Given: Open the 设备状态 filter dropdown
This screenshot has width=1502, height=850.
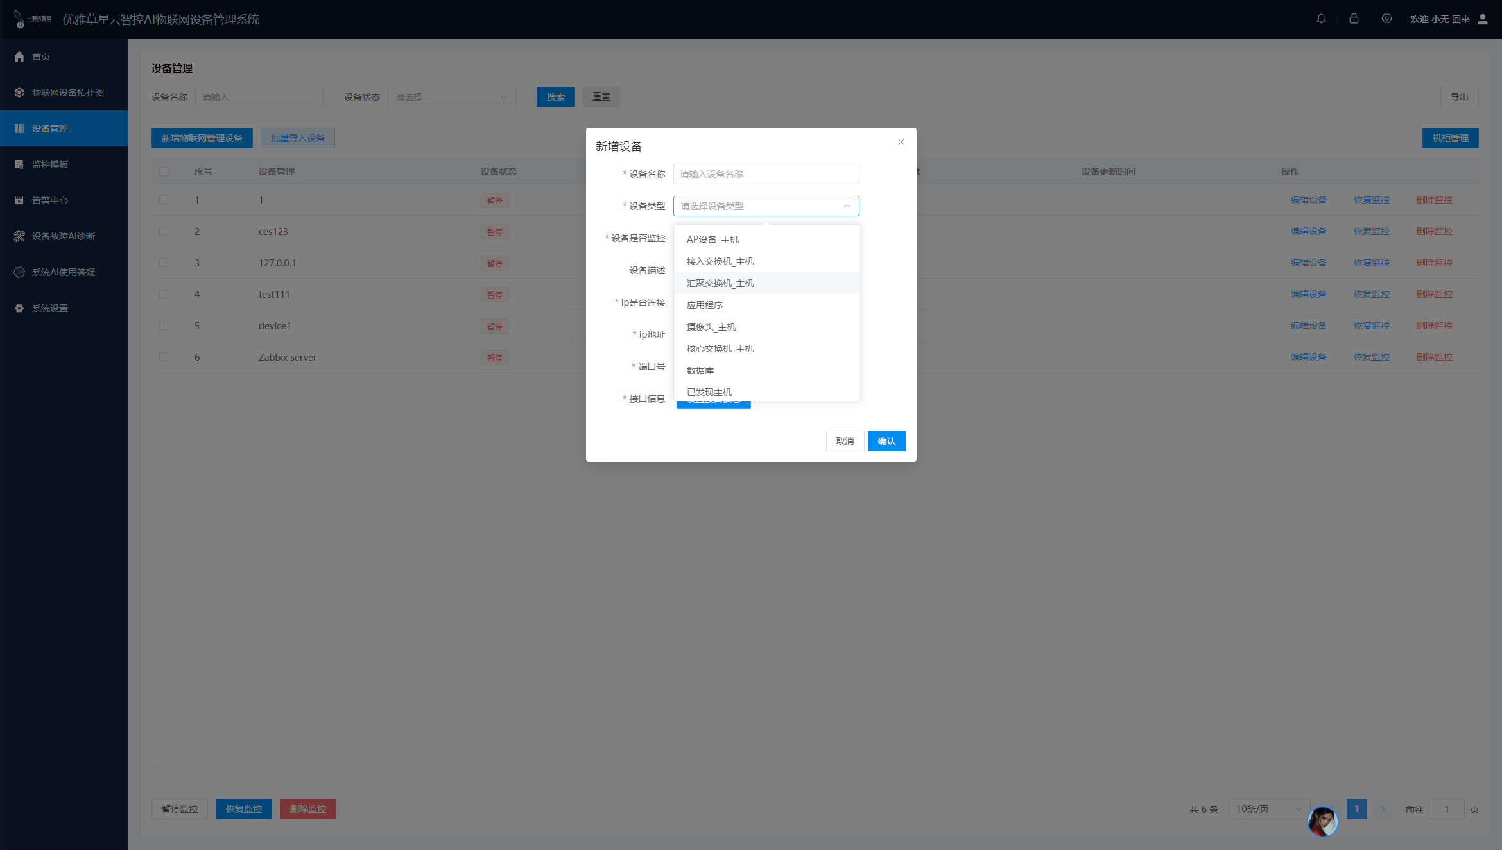Looking at the screenshot, I should click(451, 97).
